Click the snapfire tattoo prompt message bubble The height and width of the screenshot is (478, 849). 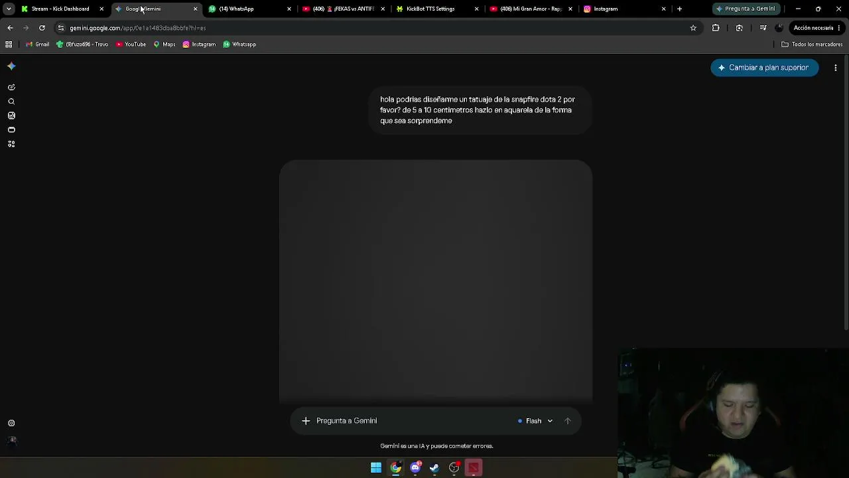pos(480,110)
